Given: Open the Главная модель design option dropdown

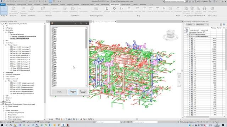Looking at the screenshot, I should click(x=145, y=122).
